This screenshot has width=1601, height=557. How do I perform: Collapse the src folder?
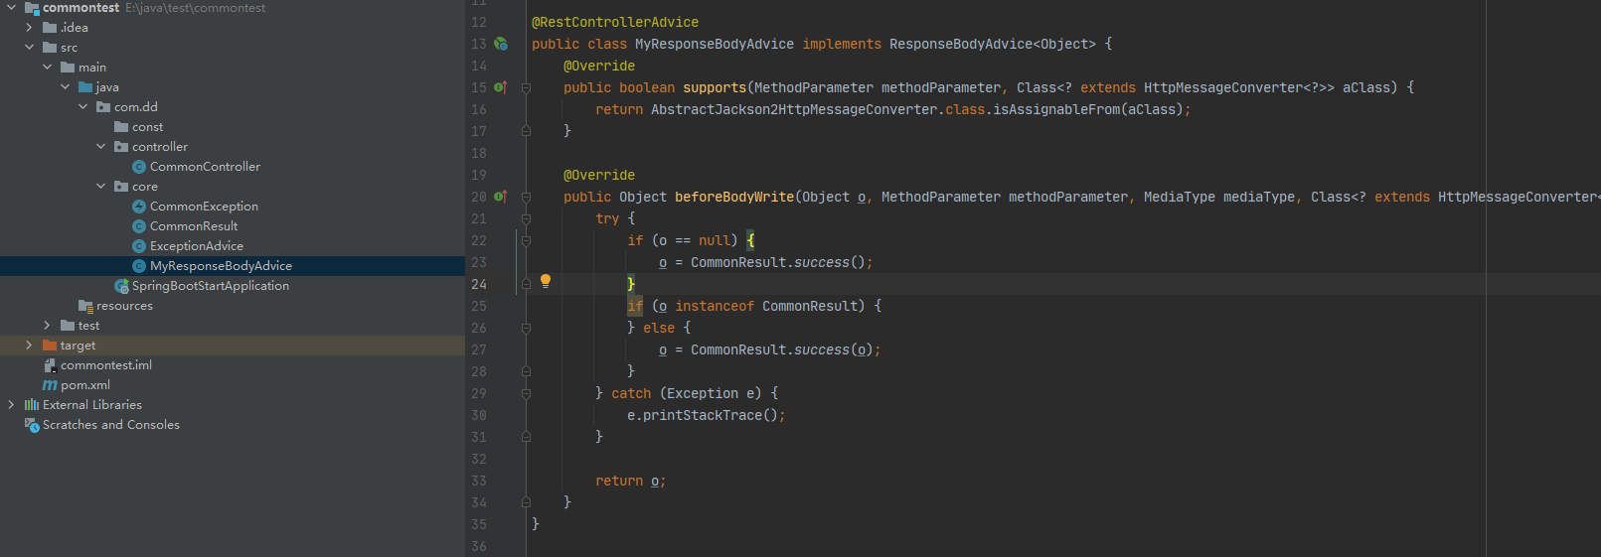click(x=30, y=48)
